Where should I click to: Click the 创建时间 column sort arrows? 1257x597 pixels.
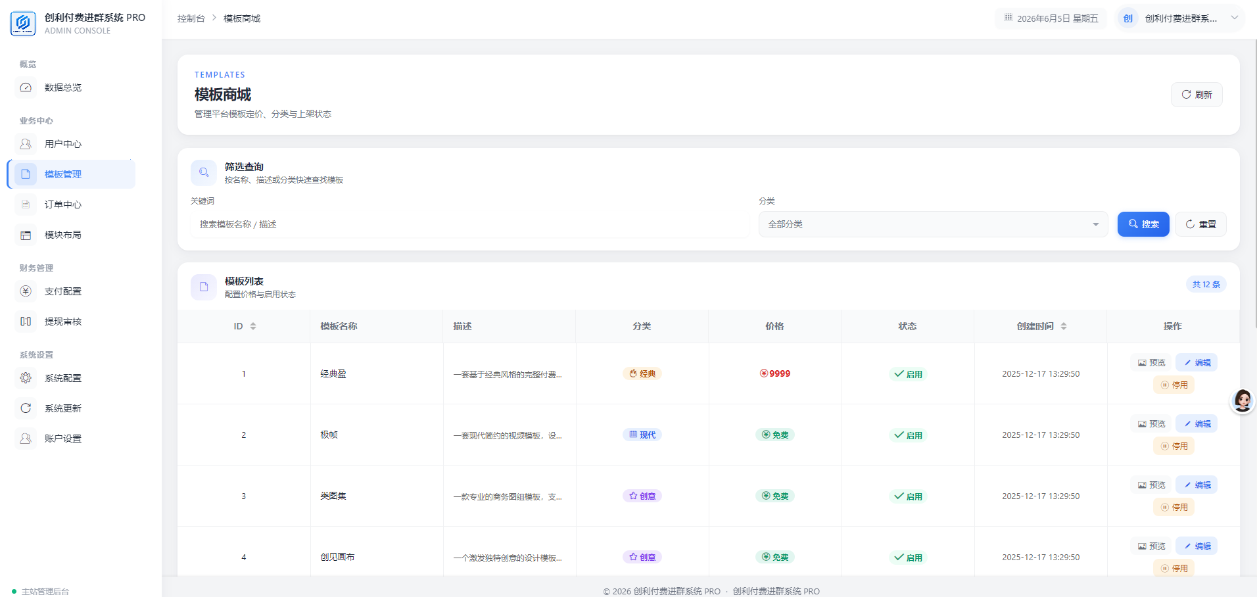1064,326
